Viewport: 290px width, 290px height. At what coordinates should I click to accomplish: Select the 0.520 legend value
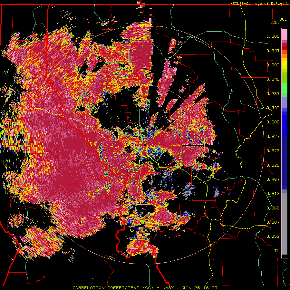(273, 165)
